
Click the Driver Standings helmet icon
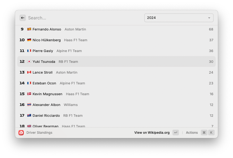click(21, 133)
